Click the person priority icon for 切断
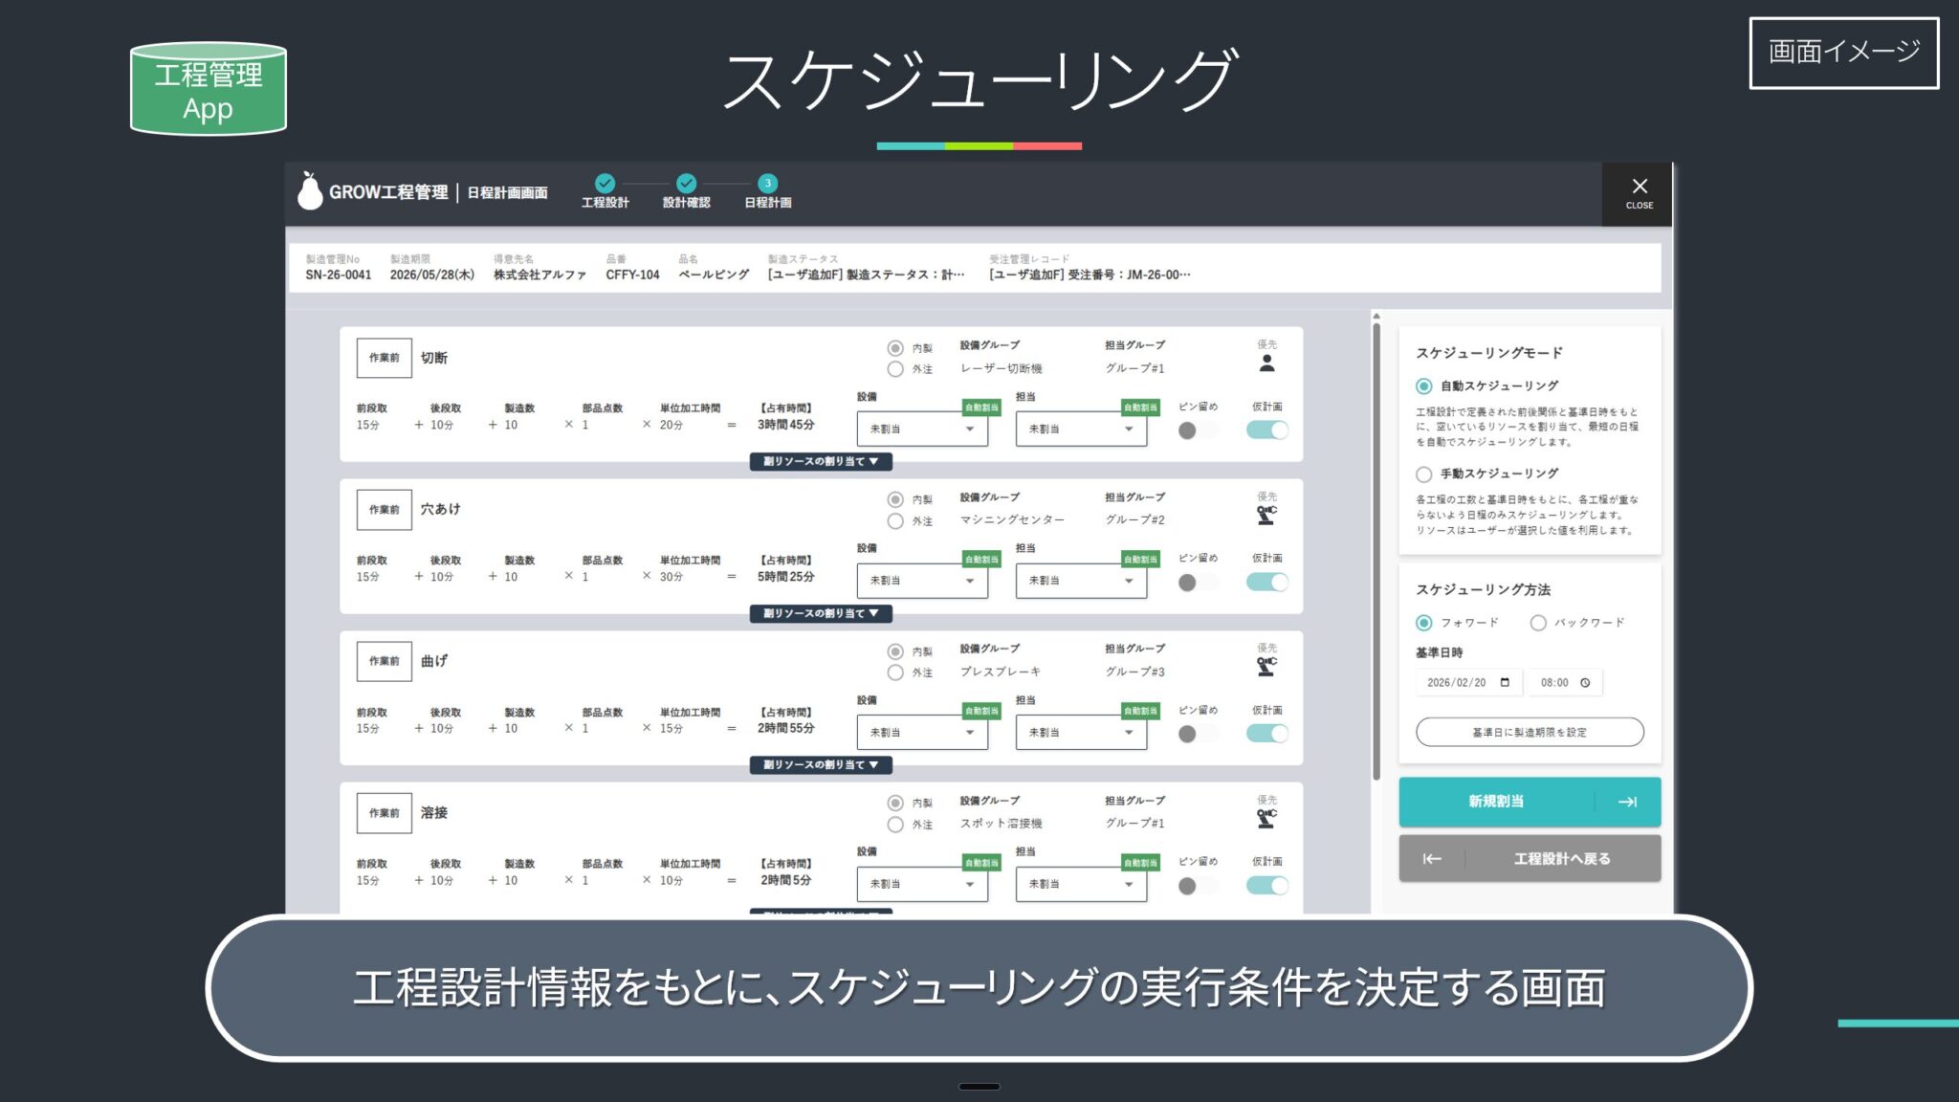The width and height of the screenshot is (1959, 1102). (1266, 364)
